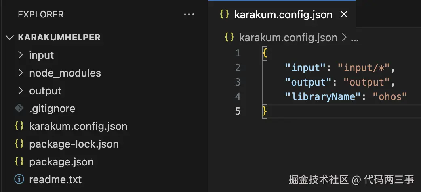
Task: Expand the input folder
Action: coord(21,55)
